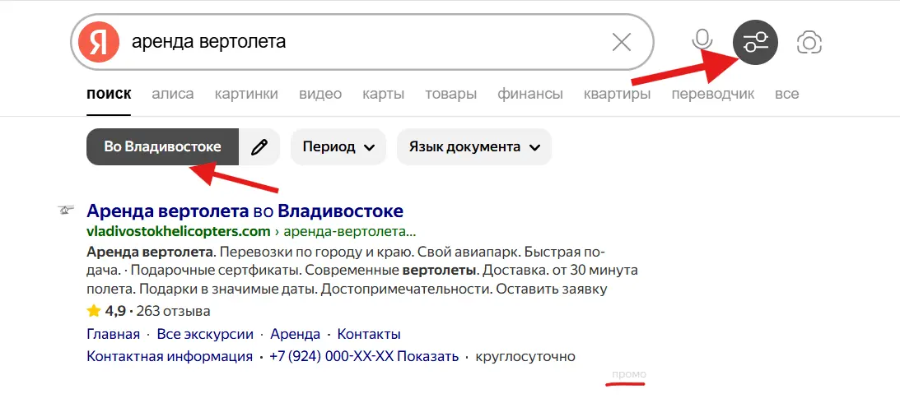This screenshot has width=900, height=403.
Task: Start voice search with microphone icon
Action: pyautogui.click(x=702, y=41)
